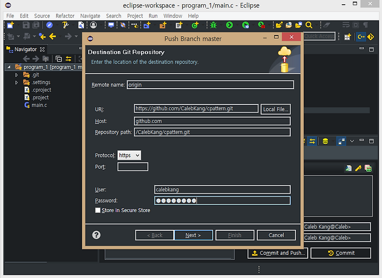382x278 pixels.
Task: Open the Protocol https dropdown
Action: tap(129, 155)
